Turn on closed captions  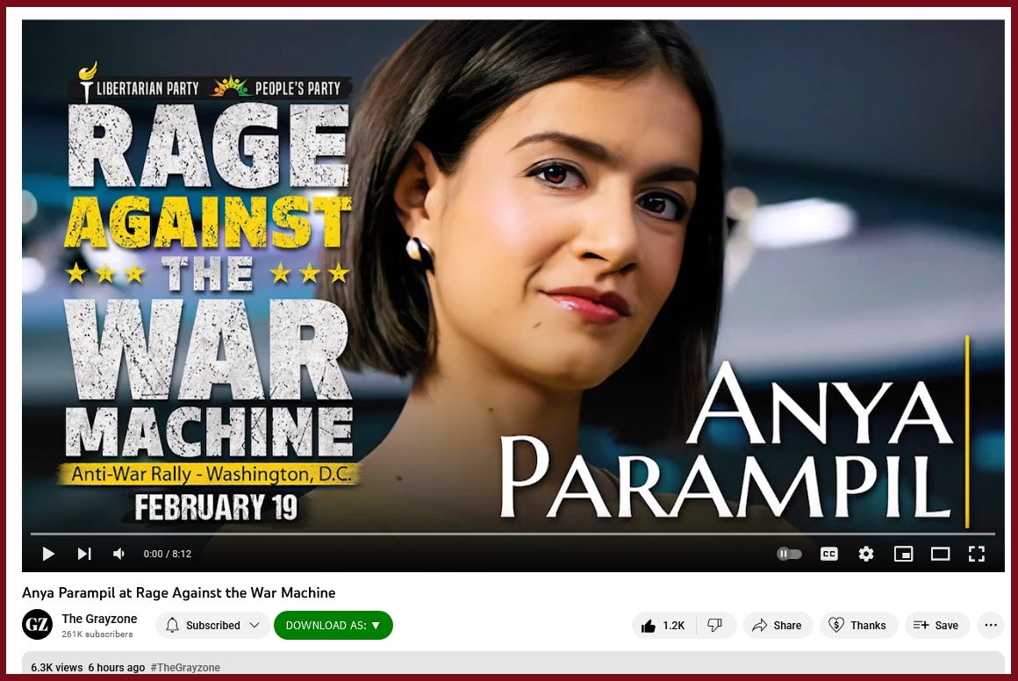tap(829, 554)
